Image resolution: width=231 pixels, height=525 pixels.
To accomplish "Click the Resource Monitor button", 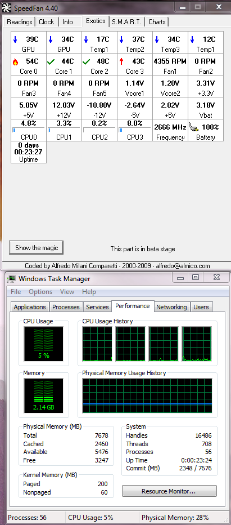I will pos(169,491).
